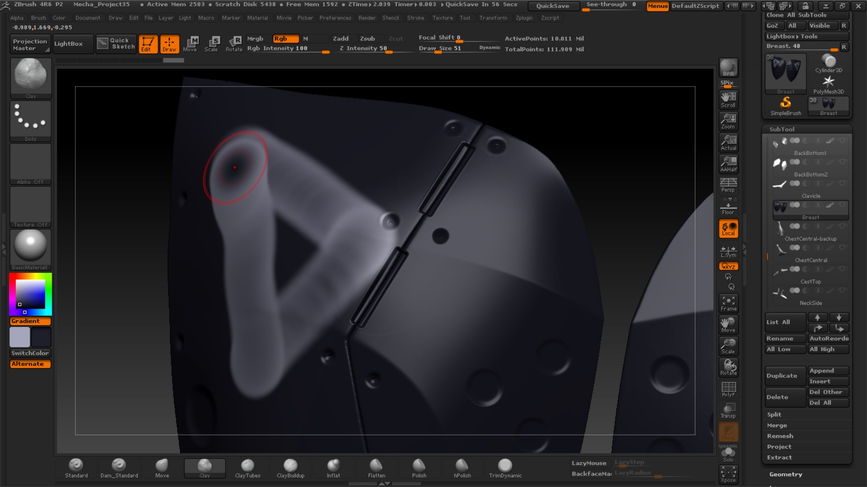Open the Document menu

coord(88,18)
